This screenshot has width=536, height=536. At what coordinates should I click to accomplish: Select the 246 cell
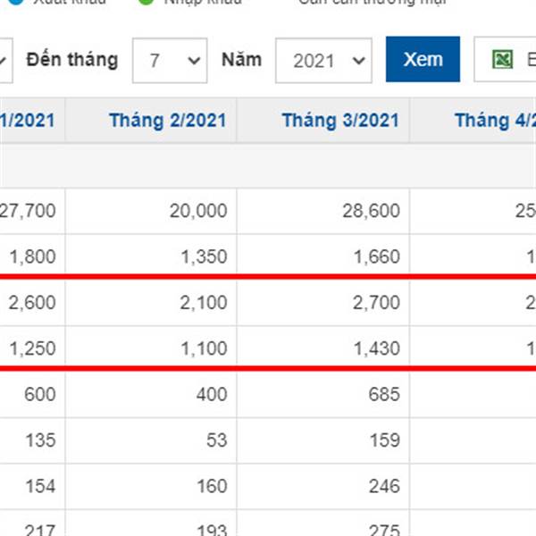tap(323, 486)
